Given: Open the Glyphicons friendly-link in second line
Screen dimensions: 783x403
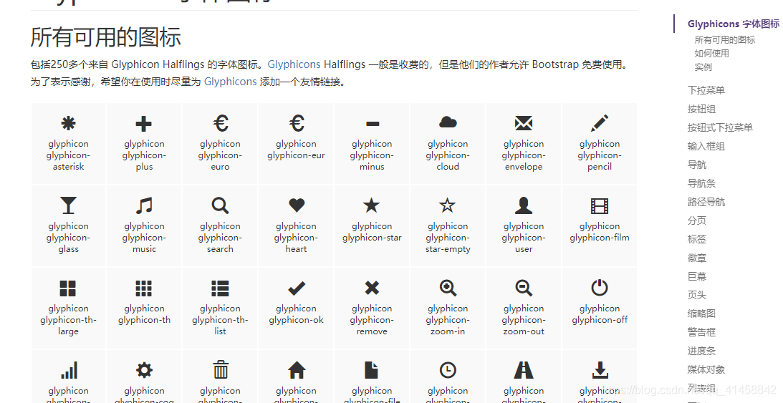Looking at the screenshot, I should (x=230, y=82).
